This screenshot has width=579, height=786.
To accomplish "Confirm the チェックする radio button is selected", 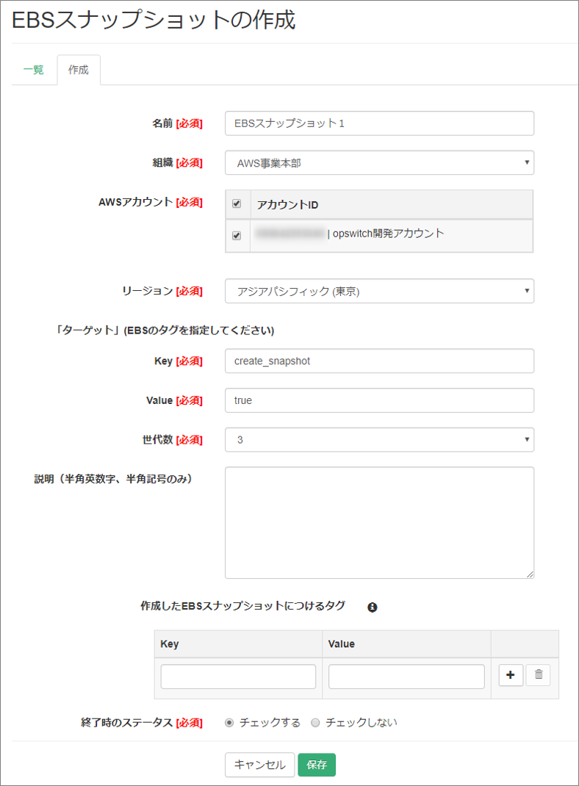I will click(229, 722).
